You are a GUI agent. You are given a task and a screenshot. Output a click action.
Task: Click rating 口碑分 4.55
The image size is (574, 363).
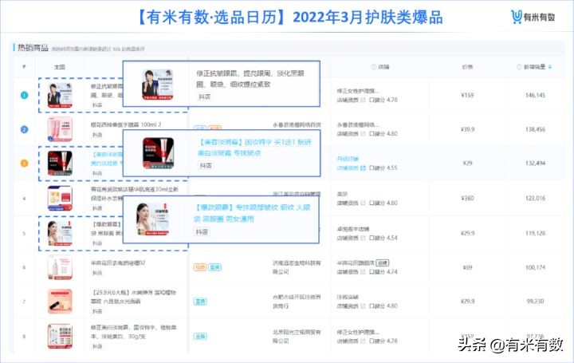[x=383, y=168]
